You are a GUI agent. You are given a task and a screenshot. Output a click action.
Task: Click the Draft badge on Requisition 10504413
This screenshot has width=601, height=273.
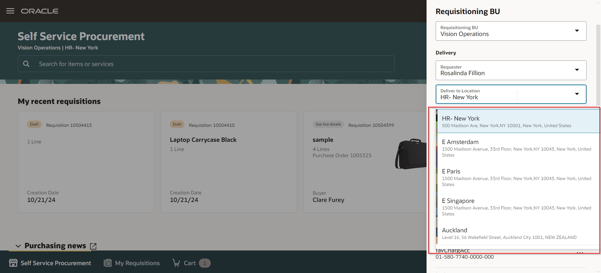click(34, 124)
